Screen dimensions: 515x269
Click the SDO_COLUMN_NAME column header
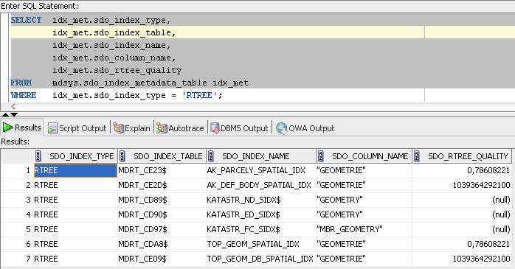point(364,156)
